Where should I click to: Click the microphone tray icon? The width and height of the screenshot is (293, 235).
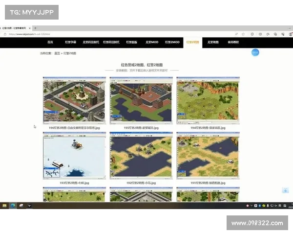pos(268,206)
